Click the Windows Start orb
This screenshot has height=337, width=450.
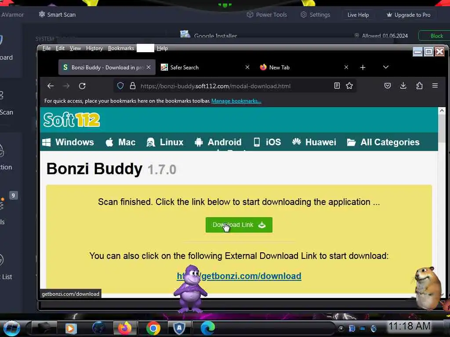[x=11, y=328]
